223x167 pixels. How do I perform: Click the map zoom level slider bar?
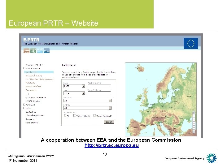(x=194, y=122)
